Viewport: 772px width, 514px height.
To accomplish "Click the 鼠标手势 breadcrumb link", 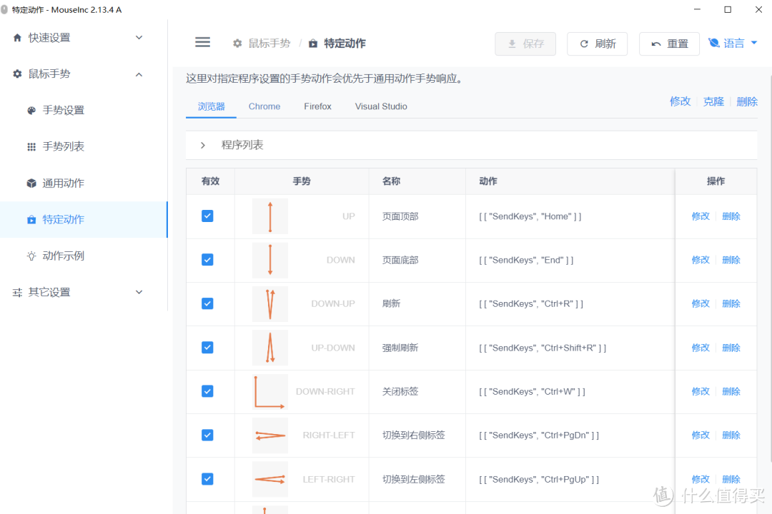I will 269,44.
